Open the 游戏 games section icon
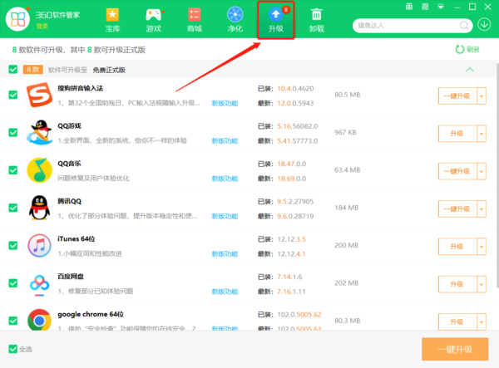The image size is (499, 368). pyautogui.click(x=153, y=20)
